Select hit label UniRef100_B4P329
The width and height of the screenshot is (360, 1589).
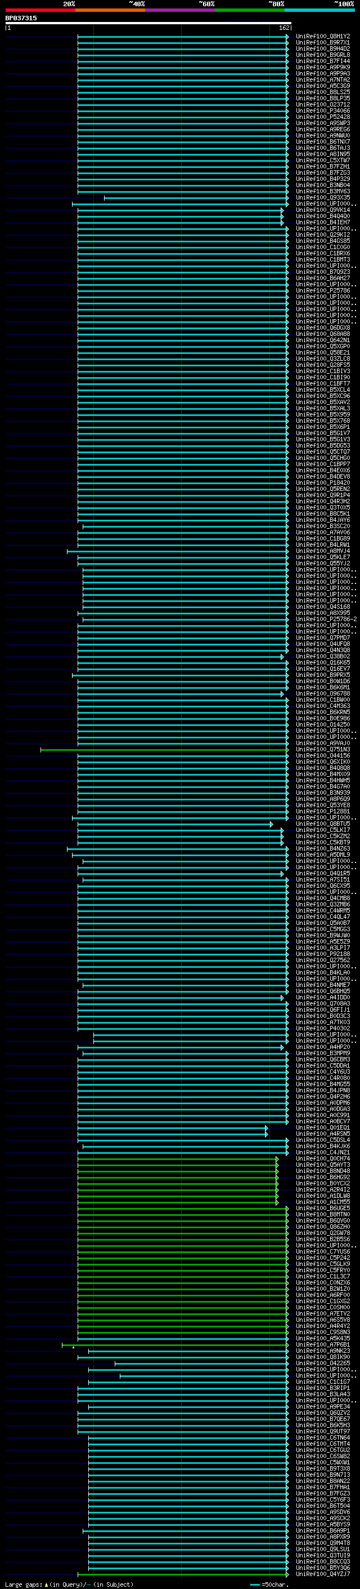point(322,179)
